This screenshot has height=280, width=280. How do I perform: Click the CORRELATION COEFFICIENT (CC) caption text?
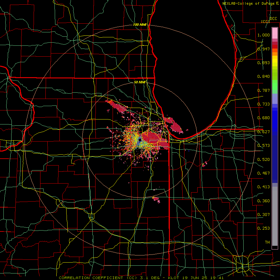(98, 278)
